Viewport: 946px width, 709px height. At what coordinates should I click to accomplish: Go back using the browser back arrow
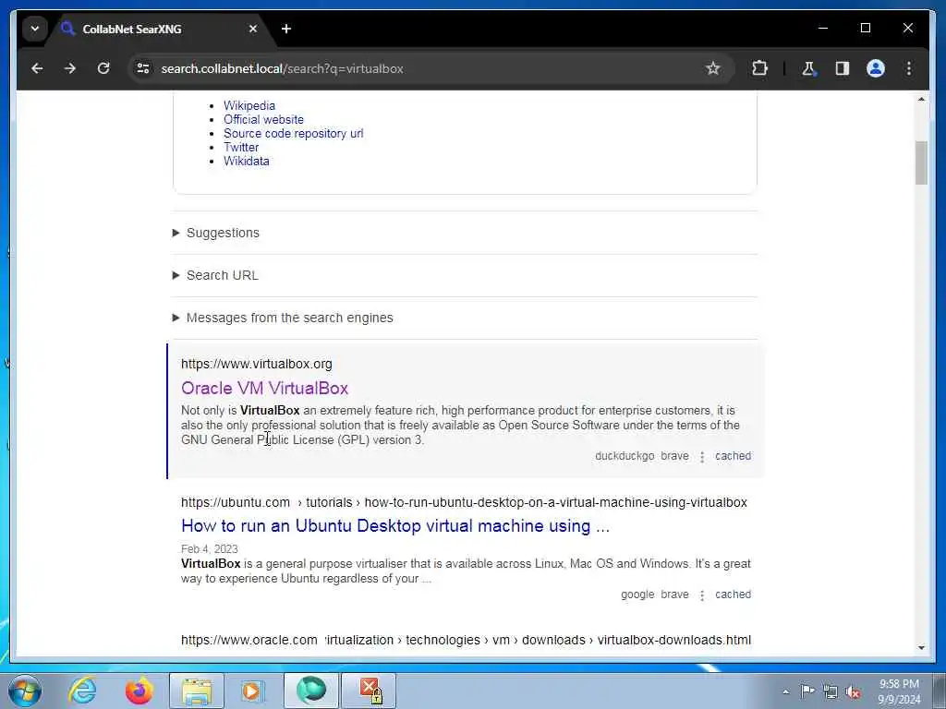pos(37,68)
